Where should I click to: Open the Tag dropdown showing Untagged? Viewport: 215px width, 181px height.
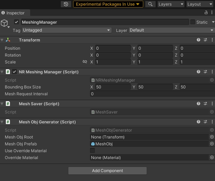(67, 30)
